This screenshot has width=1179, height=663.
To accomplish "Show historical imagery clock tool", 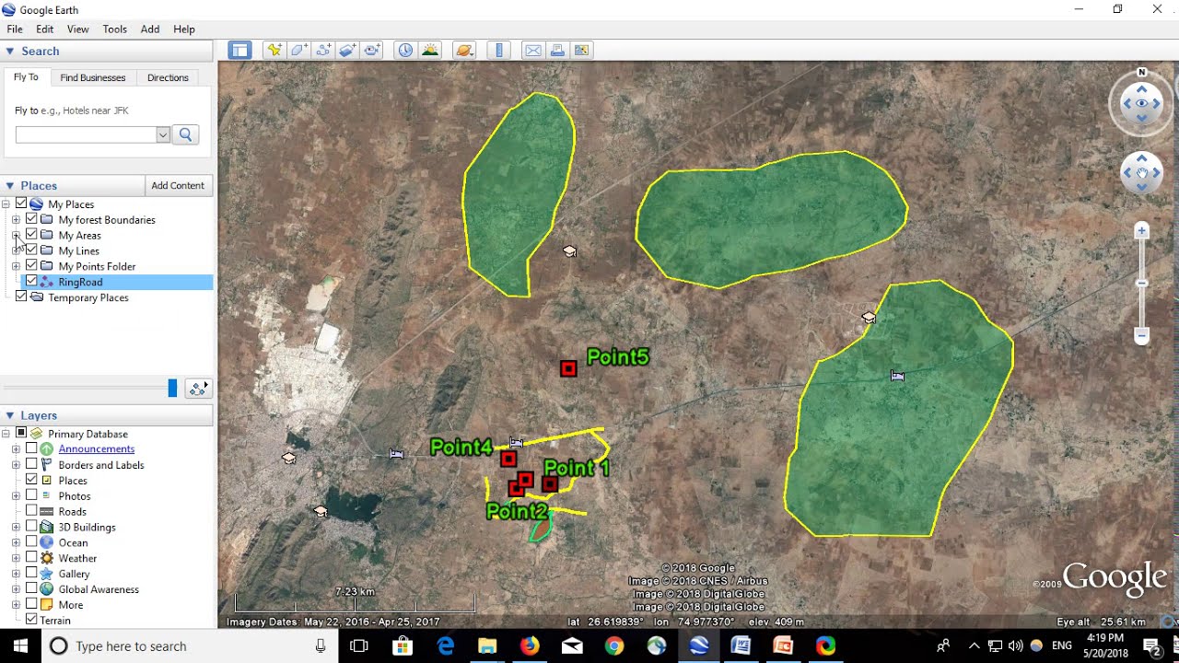I will tap(405, 51).
